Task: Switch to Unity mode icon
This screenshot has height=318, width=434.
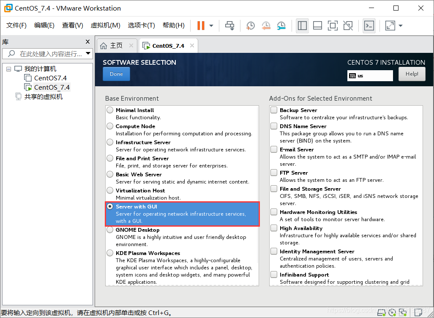Action: click(348, 26)
